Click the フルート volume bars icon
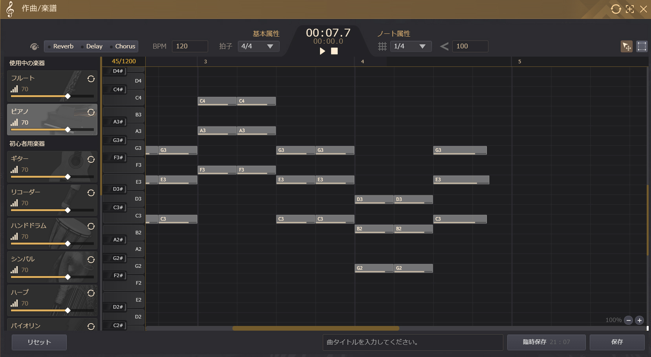 [14, 89]
